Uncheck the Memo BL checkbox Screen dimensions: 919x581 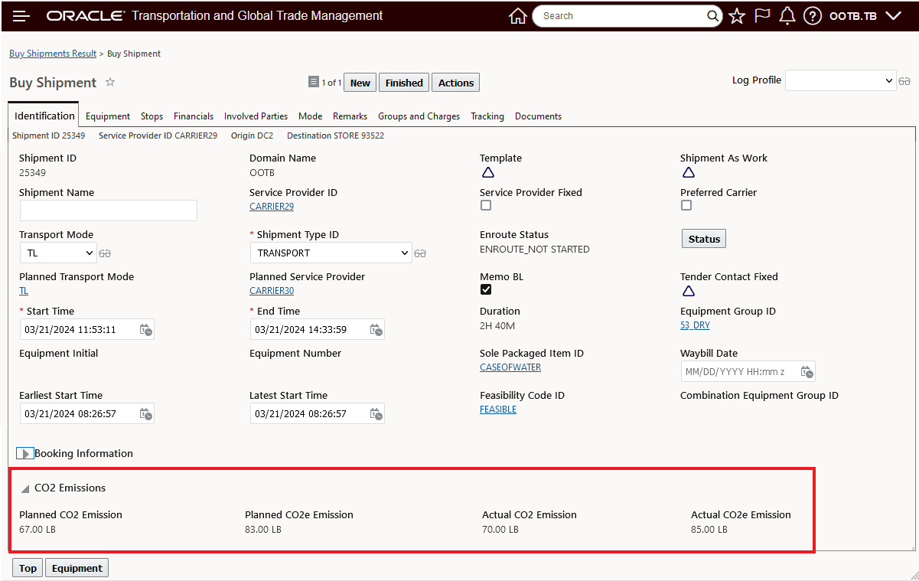tap(486, 289)
